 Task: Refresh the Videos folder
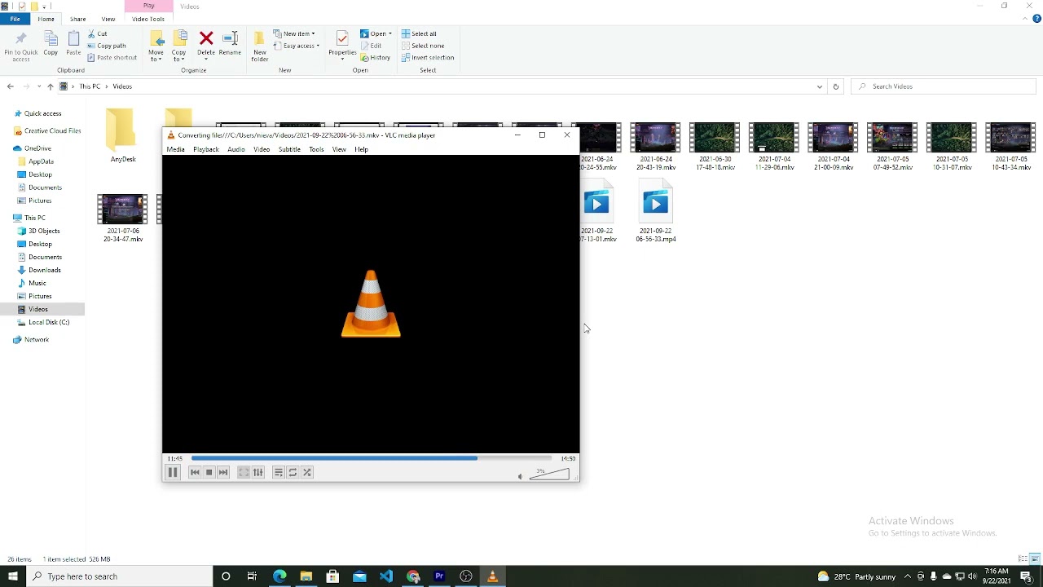tap(835, 86)
